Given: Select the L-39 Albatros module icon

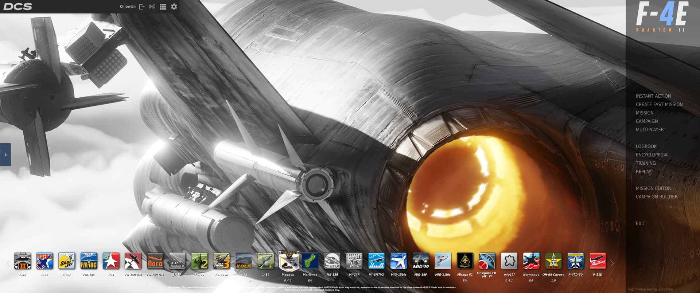Looking at the screenshot, I should click(266, 261).
